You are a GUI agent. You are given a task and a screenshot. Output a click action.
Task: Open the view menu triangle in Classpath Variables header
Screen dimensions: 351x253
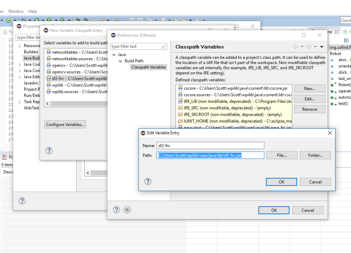tap(322, 47)
